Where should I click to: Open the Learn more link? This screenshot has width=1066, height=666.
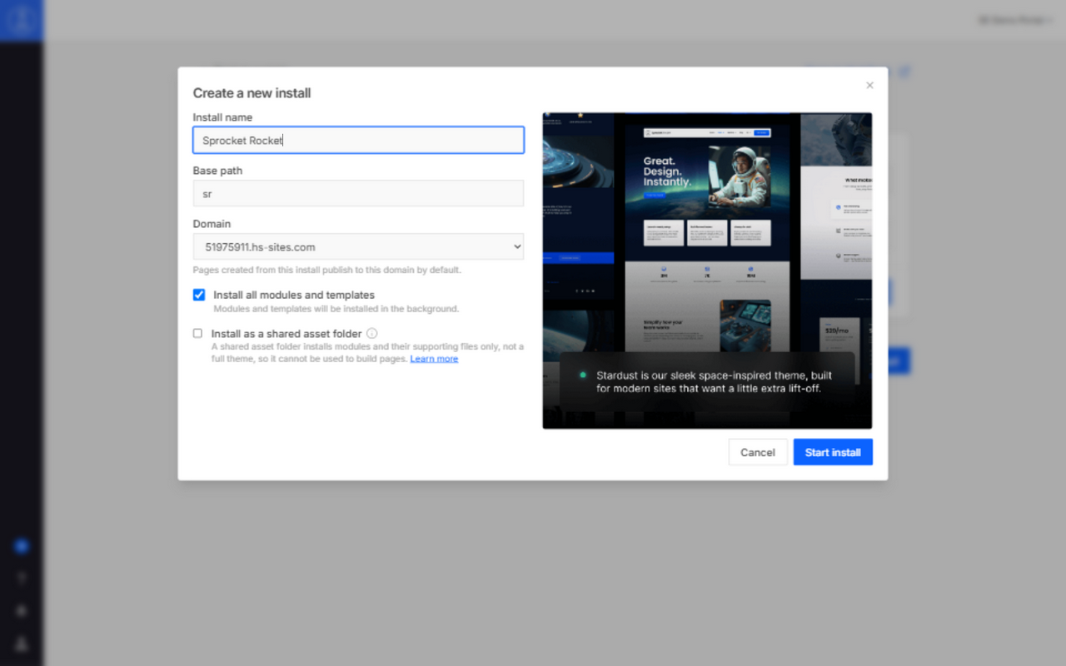[434, 359]
